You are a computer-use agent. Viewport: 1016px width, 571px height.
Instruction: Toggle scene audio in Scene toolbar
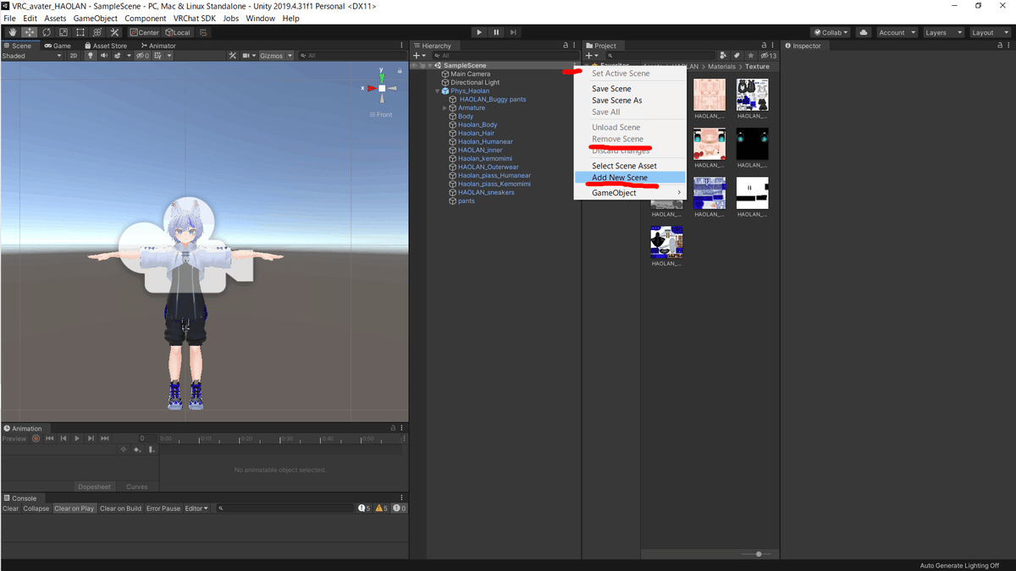tap(104, 55)
